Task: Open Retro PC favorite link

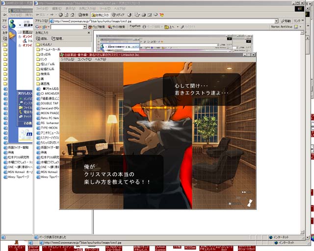Action: coord(48,118)
